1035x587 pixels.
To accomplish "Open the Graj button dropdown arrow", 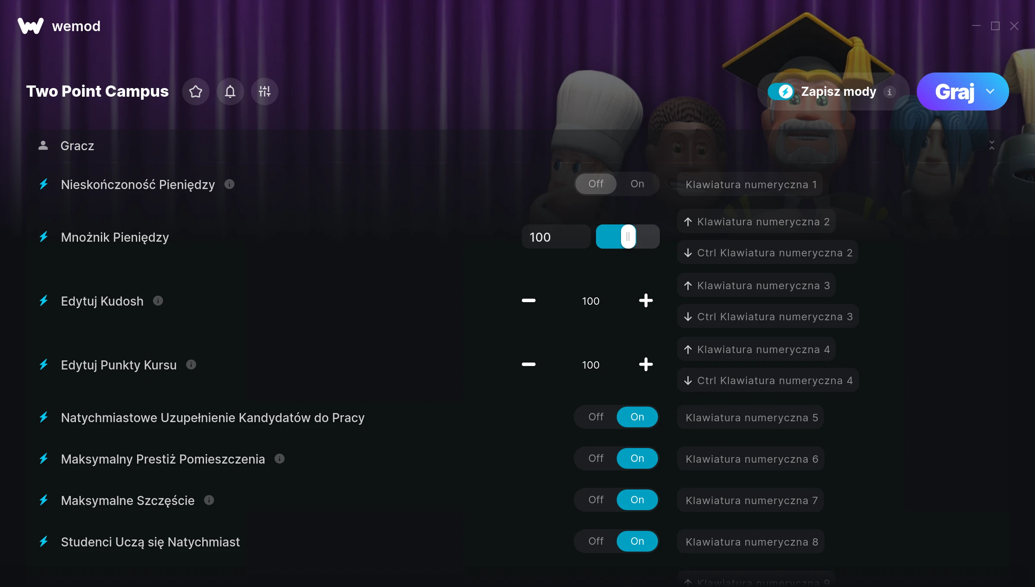I will tap(990, 92).
